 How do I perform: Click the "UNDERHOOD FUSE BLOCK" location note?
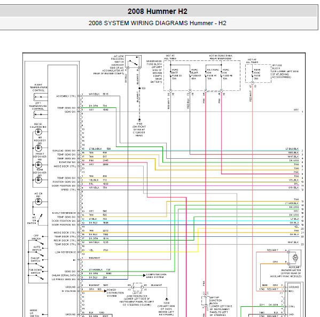(154, 72)
